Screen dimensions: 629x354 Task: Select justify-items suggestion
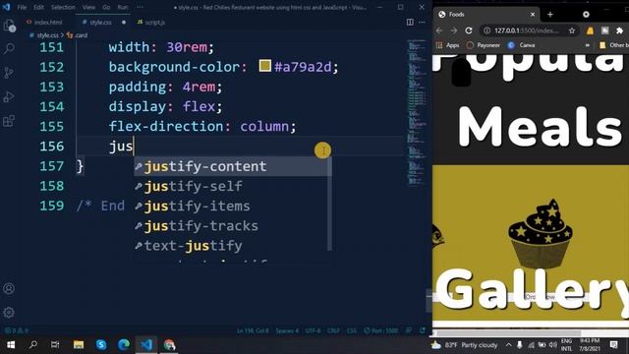tap(231, 206)
